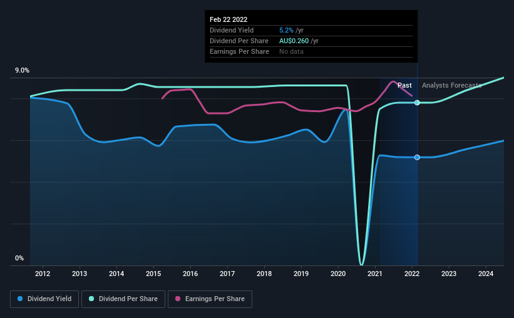Click the blue data point marker at Feb 2022
Image resolution: width=514 pixels, height=318 pixels.
click(x=417, y=157)
